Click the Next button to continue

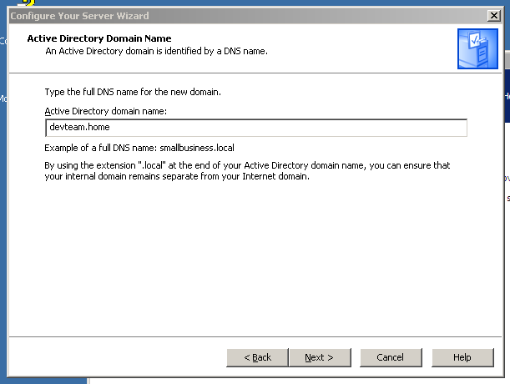318,357
